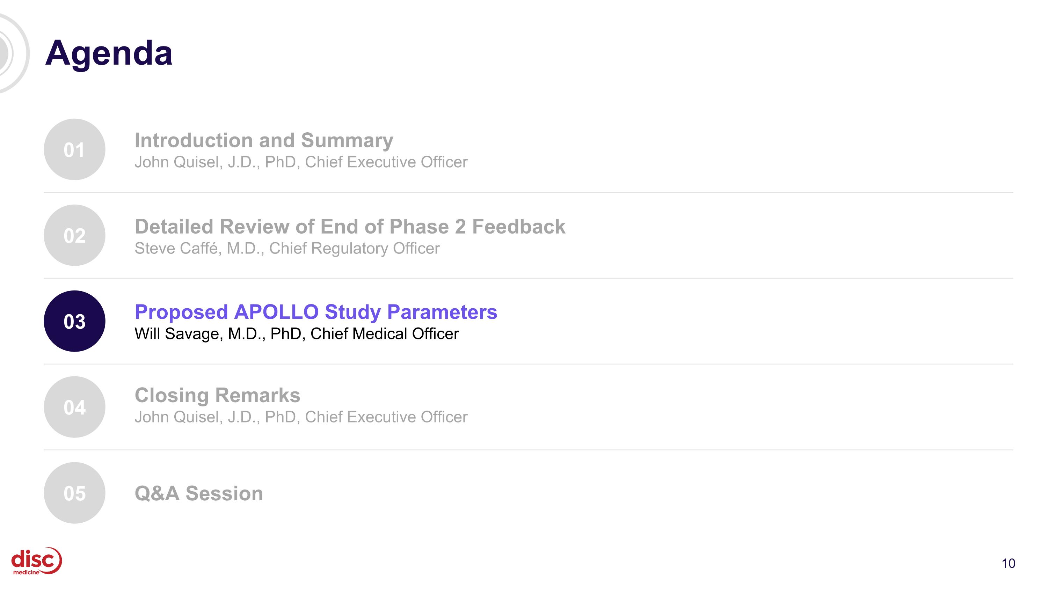Click Steve Caffé Chief Regulatory Officer text
The height and width of the screenshot is (589, 1048).
point(287,248)
